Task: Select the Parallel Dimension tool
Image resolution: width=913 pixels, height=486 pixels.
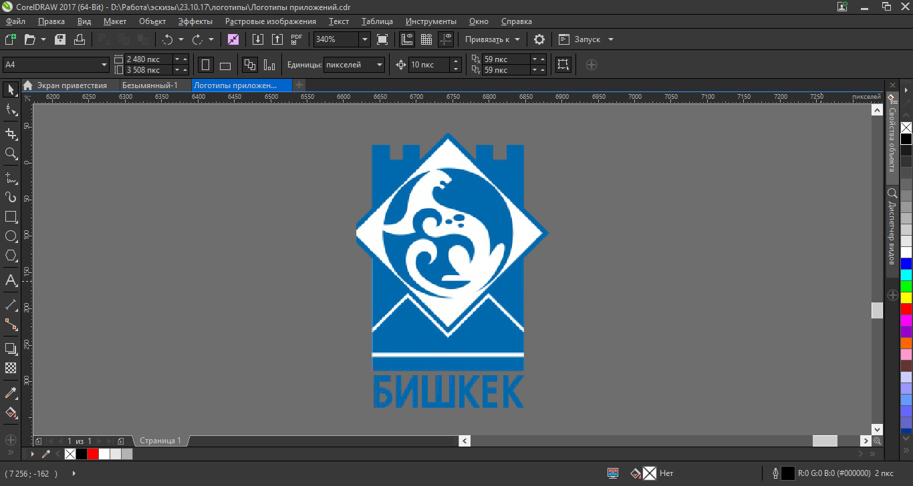Action: coord(11,304)
